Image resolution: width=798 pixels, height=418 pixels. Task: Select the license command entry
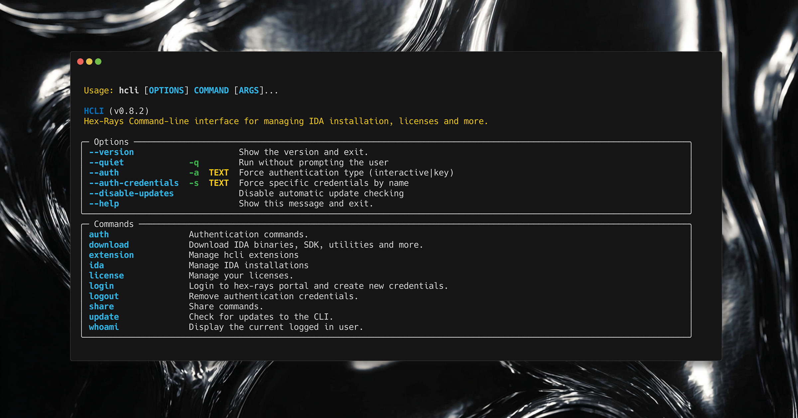(106, 275)
